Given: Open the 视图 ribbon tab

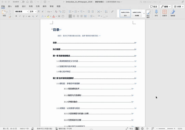Looking at the screenshot, I should 58,6.
